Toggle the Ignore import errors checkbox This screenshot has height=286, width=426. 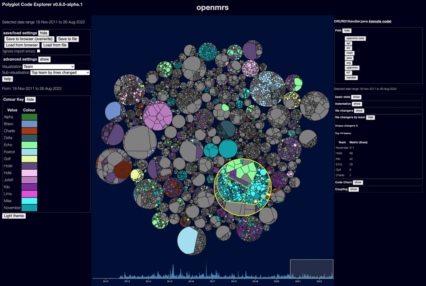click(38, 51)
